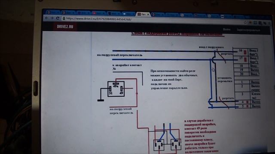Viewport: 275px width, 154px height.
Task: Switch to the YouTube tab with the red icon
Action: (99, 13)
